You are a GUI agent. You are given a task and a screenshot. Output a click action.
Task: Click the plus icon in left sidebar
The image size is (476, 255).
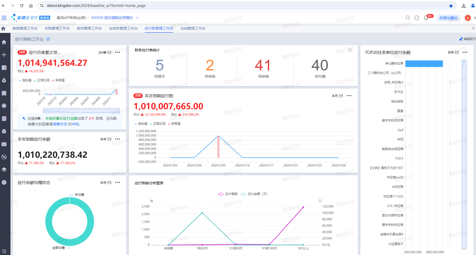coord(4,55)
